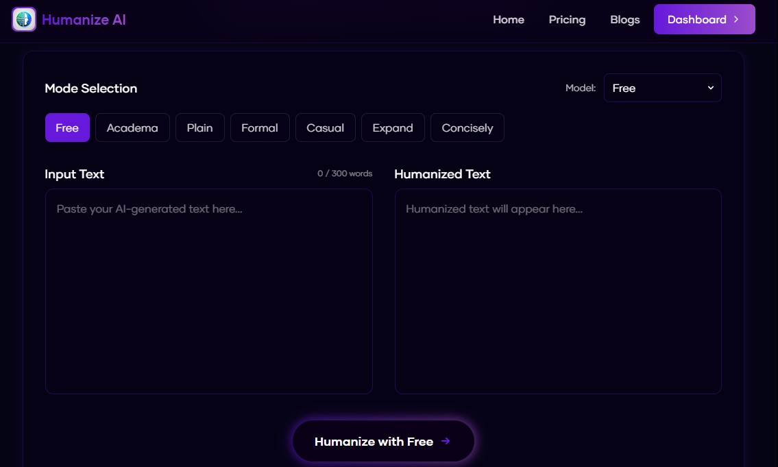
Task: Pick the Casual mode
Action: 325,128
